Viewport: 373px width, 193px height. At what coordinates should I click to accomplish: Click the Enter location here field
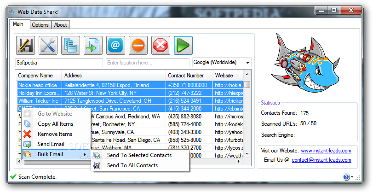click(x=148, y=63)
